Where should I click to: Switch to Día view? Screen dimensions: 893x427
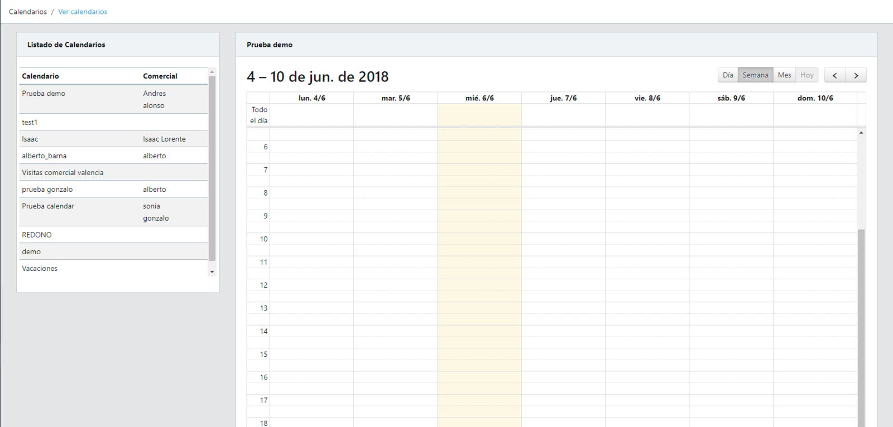point(728,75)
